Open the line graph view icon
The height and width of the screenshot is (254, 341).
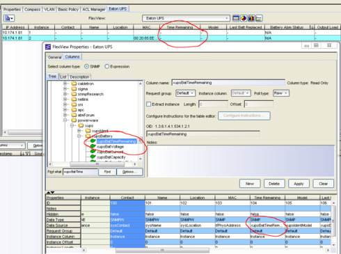259,18
